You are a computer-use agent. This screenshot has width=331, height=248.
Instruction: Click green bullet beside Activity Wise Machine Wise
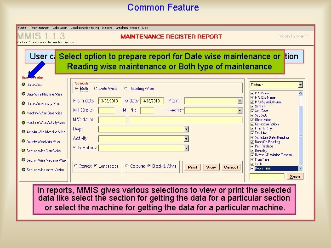(23, 132)
